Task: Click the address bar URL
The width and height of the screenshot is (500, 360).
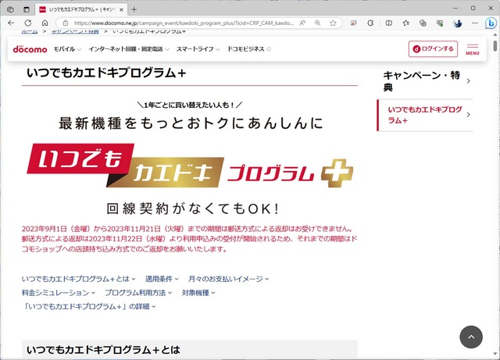Action: pyautogui.click(x=184, y=23)
